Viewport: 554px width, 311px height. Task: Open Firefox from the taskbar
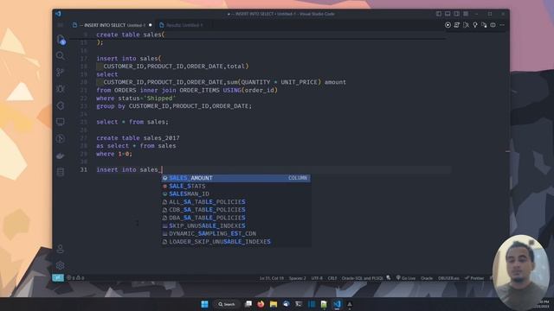coord(261,304)
